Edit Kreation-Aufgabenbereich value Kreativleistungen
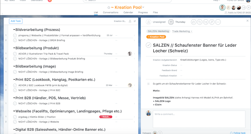 pos(203,60)
